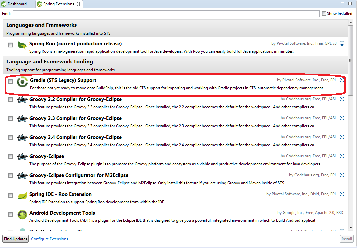Click the Spring Roo leaf logo icon
The width and height of the screenshot is (357, 248).
coord(22,45)
